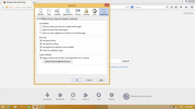Open the search engine dropdown arrow
Screen dimensions: 195x109
point(134,7)
